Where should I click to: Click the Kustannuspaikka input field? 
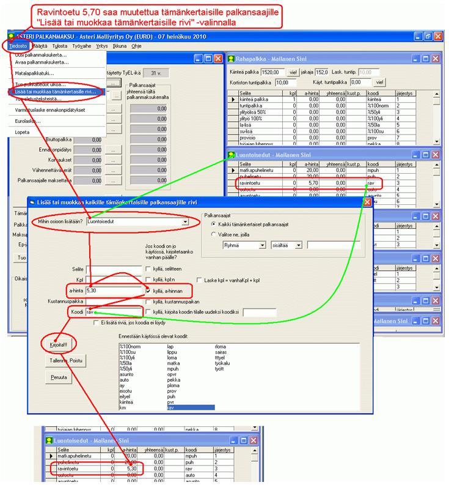tap(114, 302)
